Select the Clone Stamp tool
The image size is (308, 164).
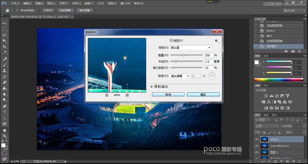(x=5, y=70)
